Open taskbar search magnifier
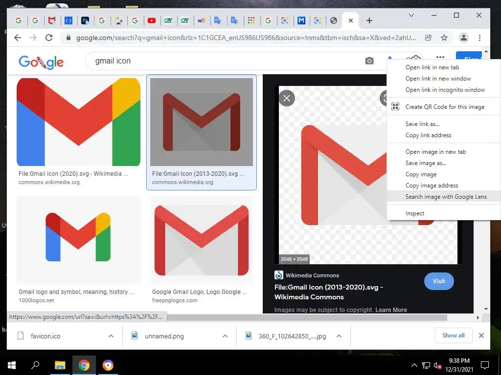This screenshot has width=501, height=375. (x=35, y=365)
